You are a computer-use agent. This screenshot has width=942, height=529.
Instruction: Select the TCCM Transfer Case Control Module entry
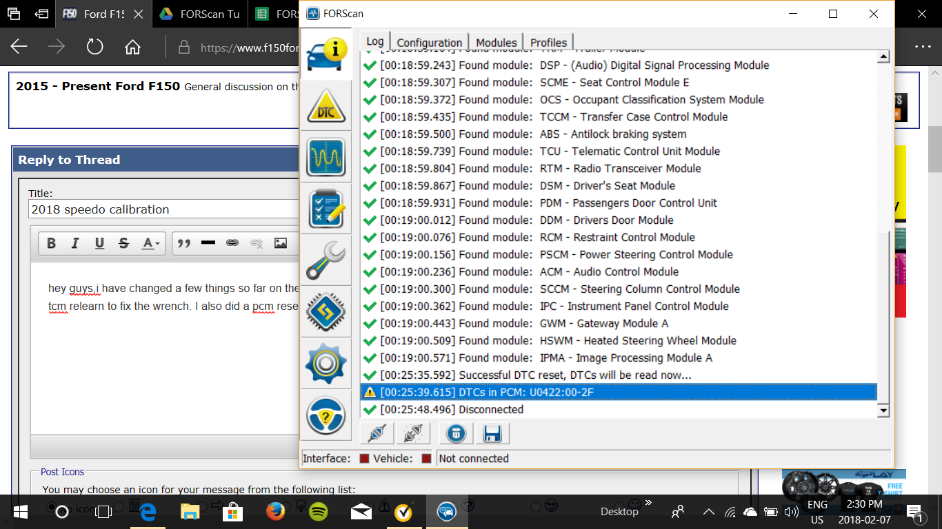coord(619,116)
